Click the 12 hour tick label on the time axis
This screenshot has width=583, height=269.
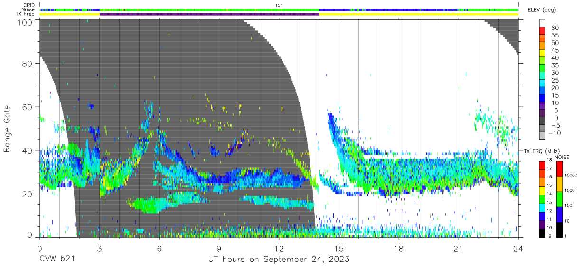tap(279, 249)
